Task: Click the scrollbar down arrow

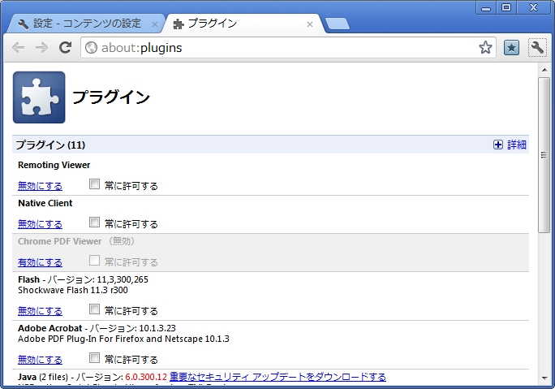Action: [x=544, y=378]
